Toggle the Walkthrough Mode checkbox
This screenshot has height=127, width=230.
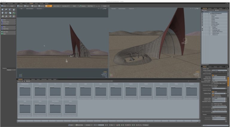(212, 104)
